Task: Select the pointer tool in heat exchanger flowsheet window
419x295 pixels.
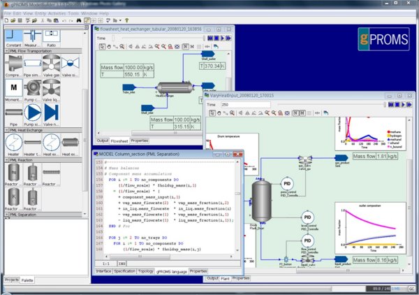Action: (102, 47)
